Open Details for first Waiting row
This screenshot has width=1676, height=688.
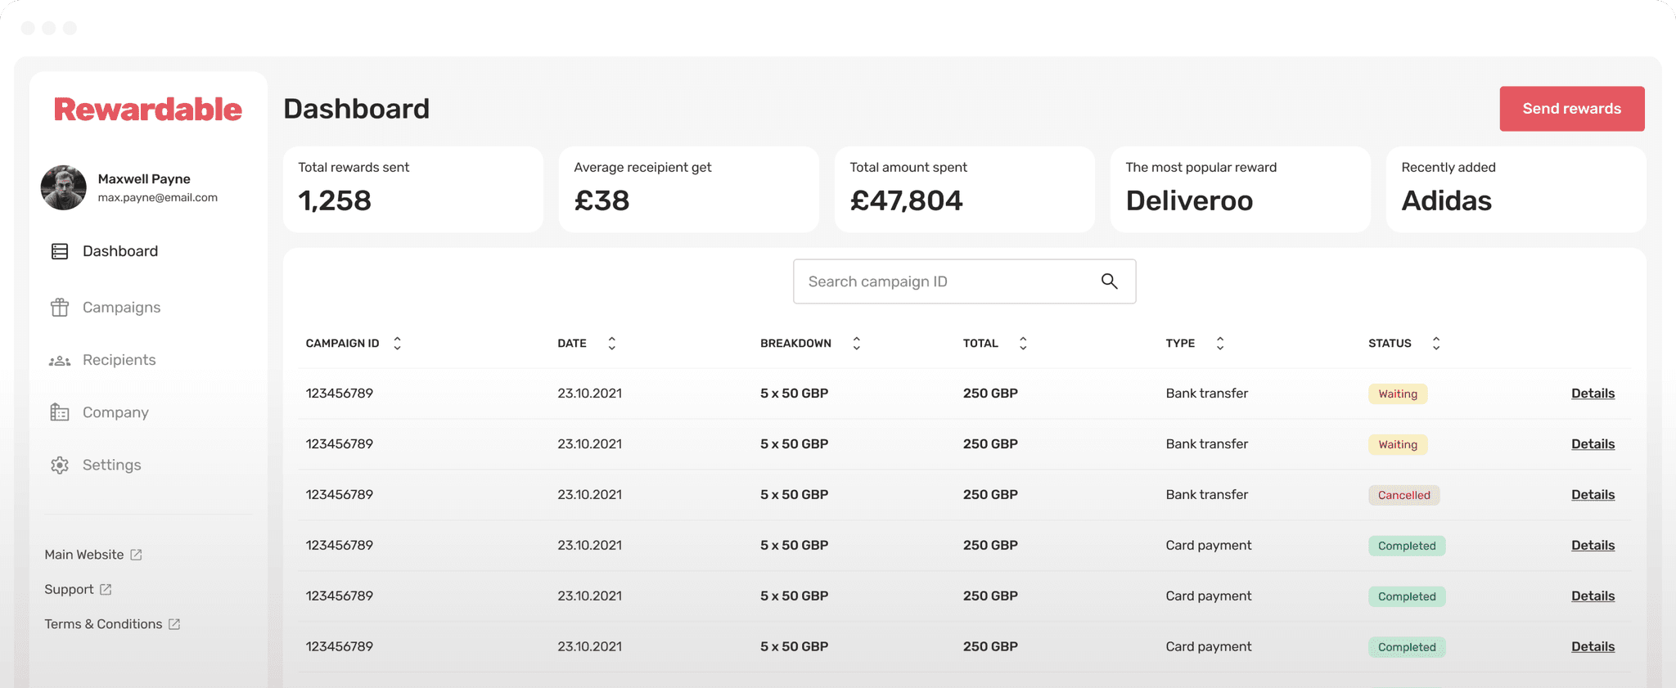click(1593, 393)
